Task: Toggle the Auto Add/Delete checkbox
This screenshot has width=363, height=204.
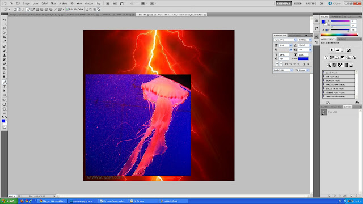Action: 67,10
